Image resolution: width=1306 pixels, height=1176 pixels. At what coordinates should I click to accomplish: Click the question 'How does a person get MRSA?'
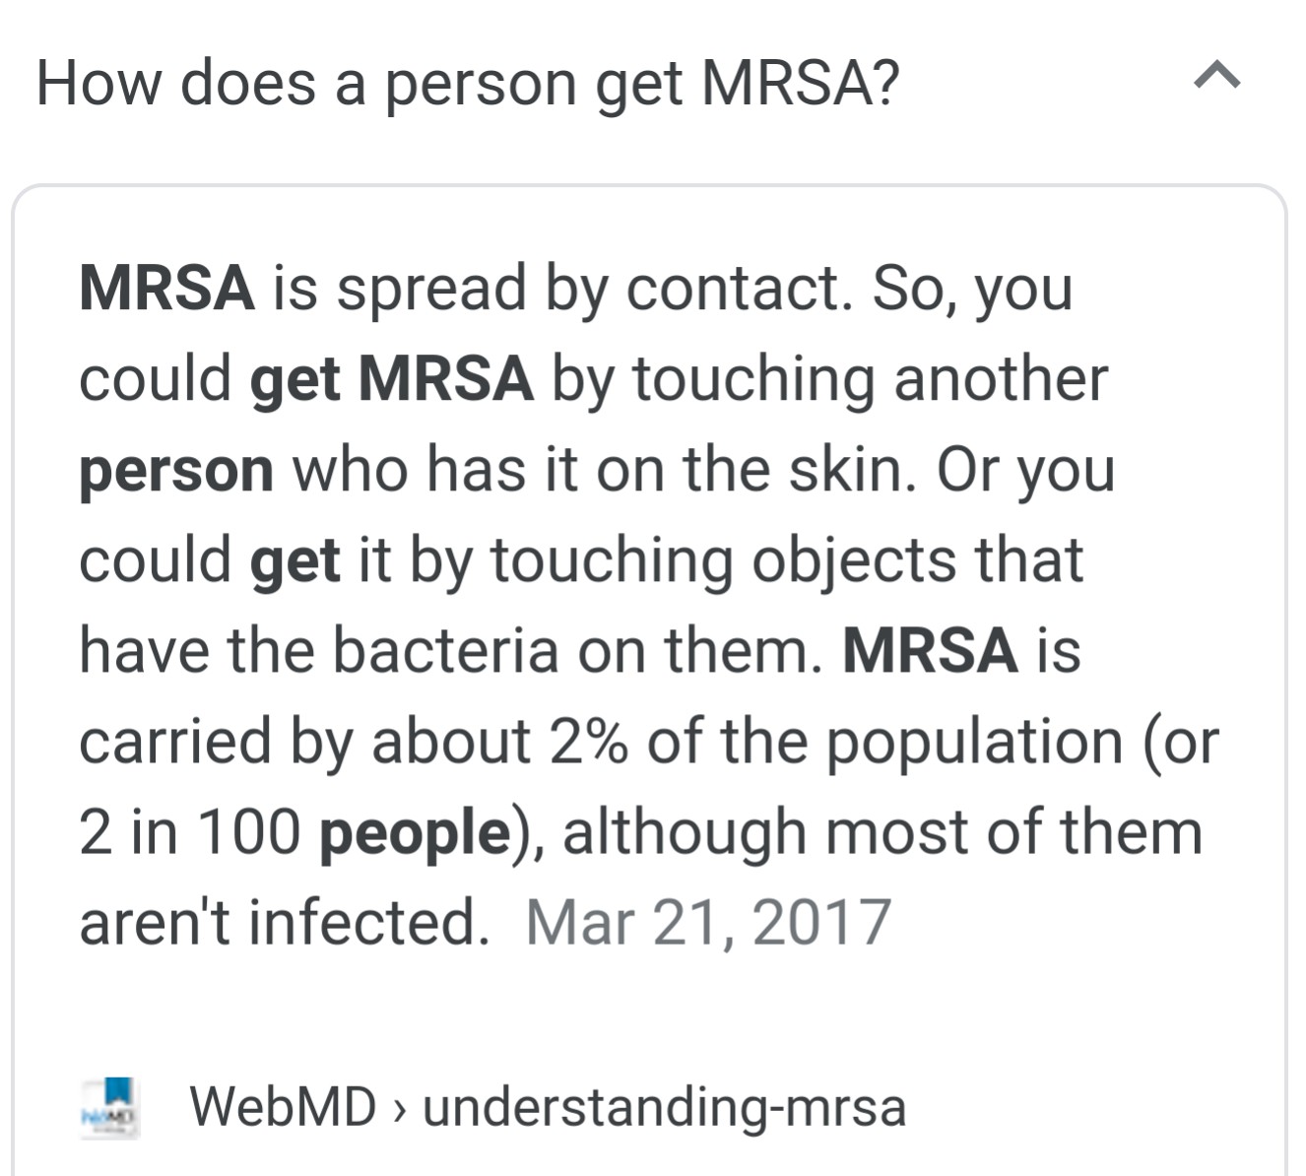[468, 83]
